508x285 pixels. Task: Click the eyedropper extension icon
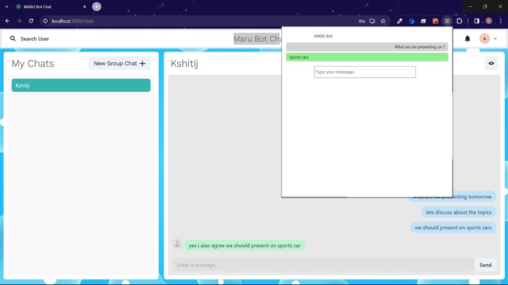400,21
